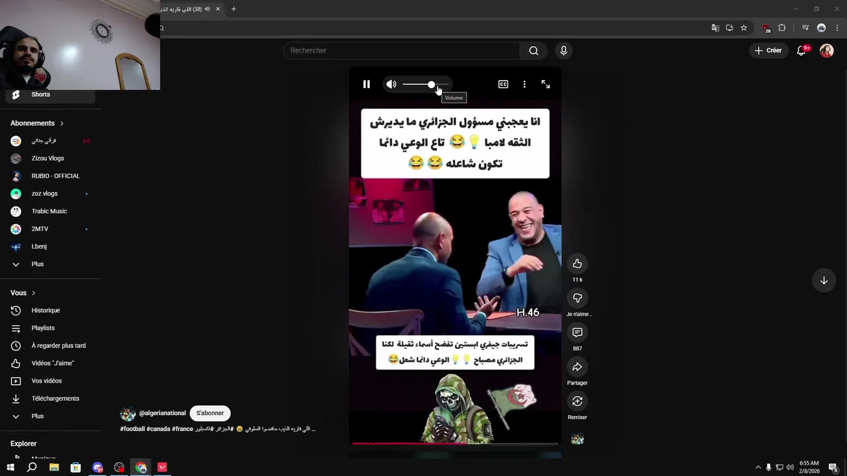Run search with magnifying glass button
847x476 pixels.
(x=533, y=50)
